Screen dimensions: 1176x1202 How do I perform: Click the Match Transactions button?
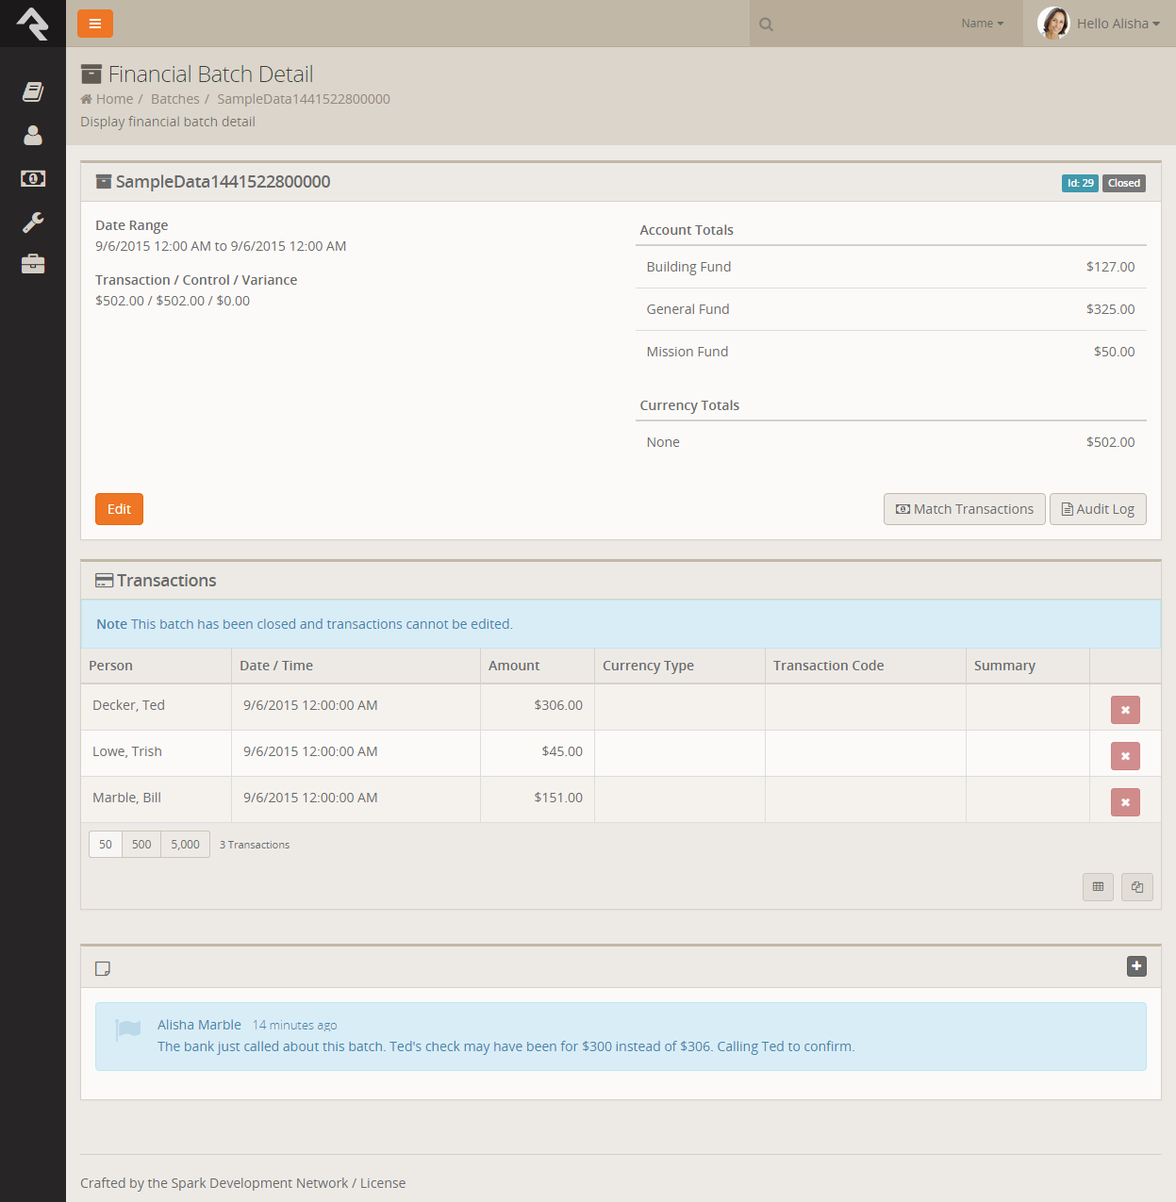point(964,509)
